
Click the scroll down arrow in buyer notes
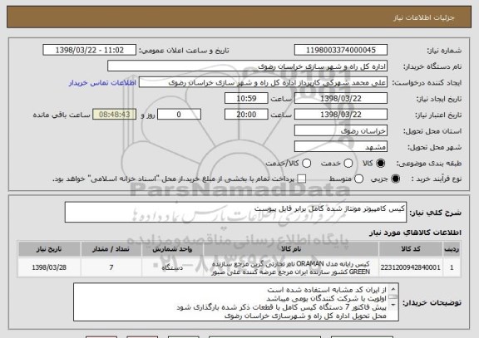(x=393, y=306)
